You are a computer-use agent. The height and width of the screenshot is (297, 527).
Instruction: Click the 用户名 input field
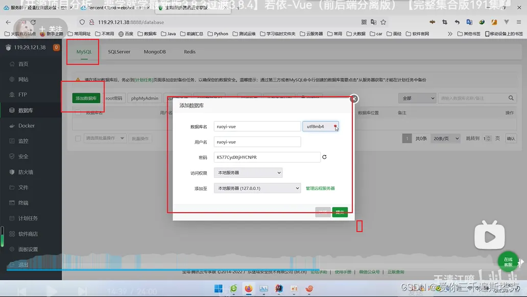click(x=257, y=142)
